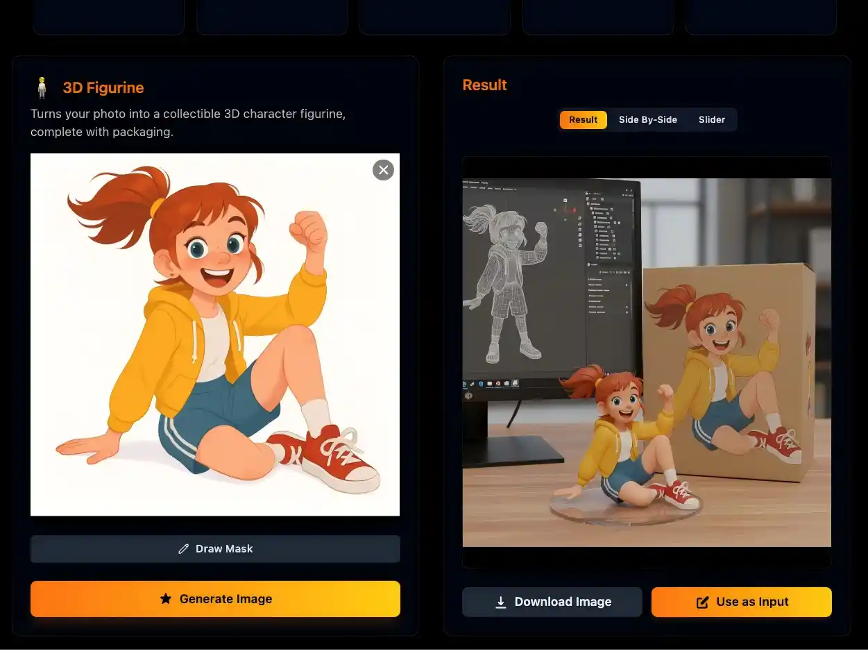Click the edit icon on Use as Input
The height and width of the screenshot is (651, 868).
pos(702,602)
